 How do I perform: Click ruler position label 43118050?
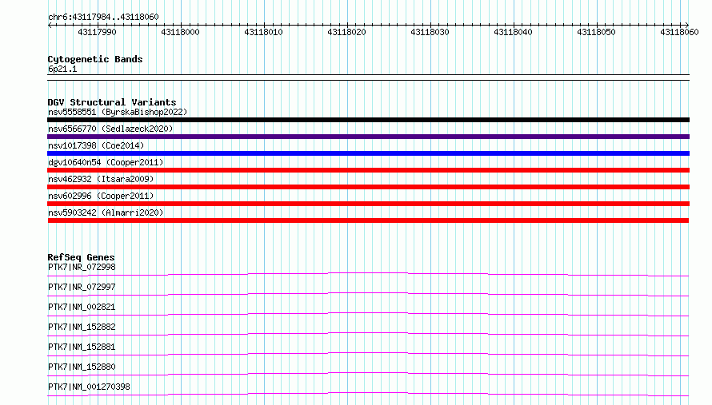(x=596, y=32)
